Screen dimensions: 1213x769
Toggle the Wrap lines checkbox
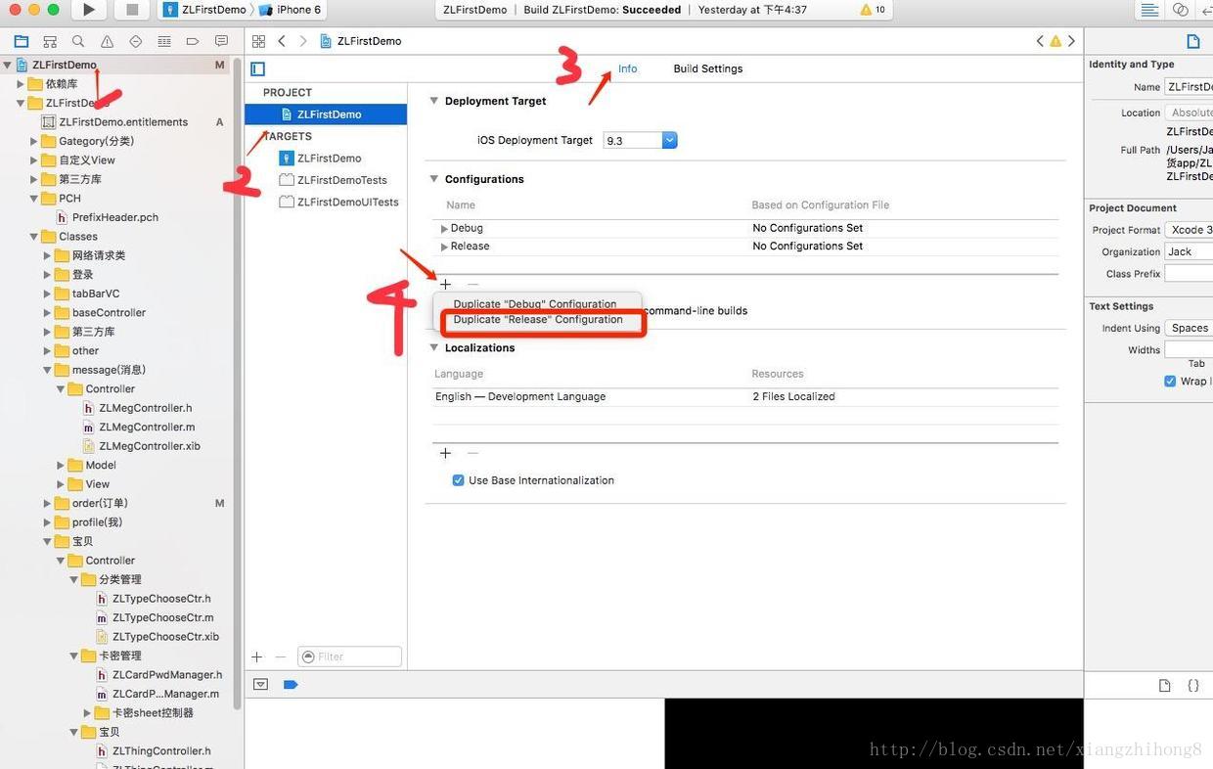coord(1170,381)
